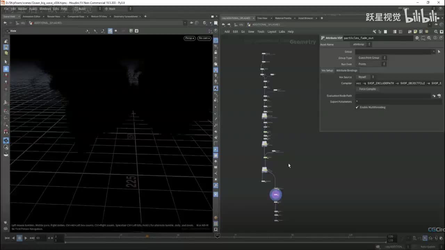This screenshot has height=250, width=445.
Task: Open the File menu
Action: (x=6, y=9)
